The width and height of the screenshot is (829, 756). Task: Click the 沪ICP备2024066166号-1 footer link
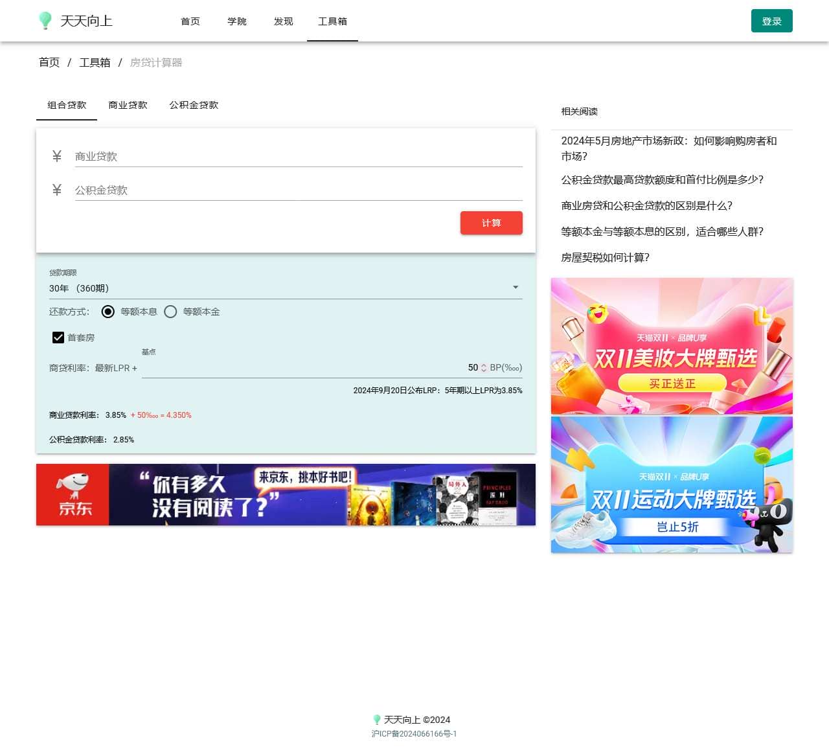pos(414,734)
